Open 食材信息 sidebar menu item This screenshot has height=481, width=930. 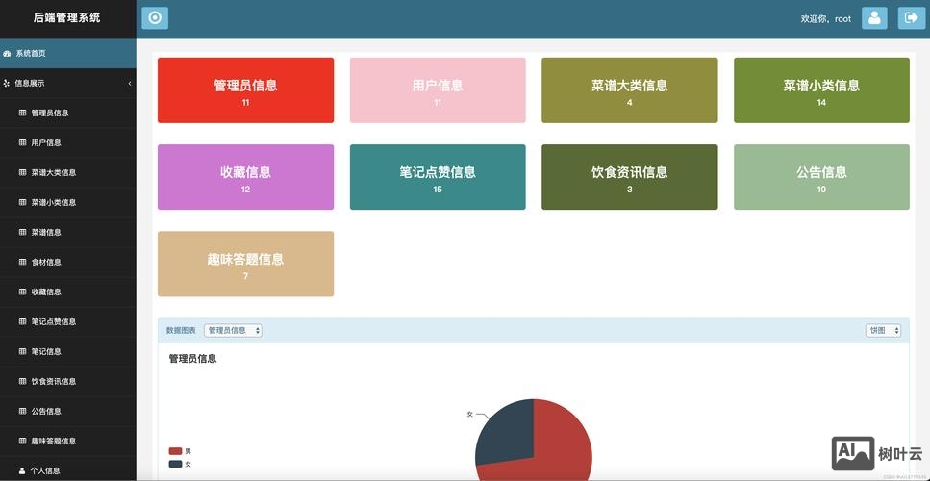coord(68,262)
